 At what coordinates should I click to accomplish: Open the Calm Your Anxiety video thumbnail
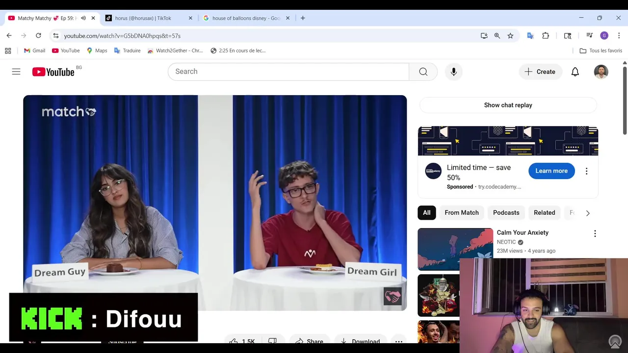pos(455,249)
